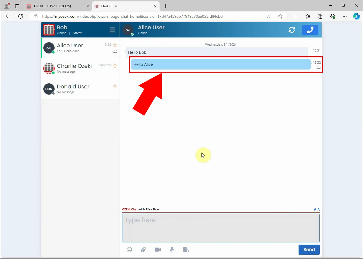Click the Hello Alice message bubble
Viewport: 363px width, 259px height.
[221, 64]
